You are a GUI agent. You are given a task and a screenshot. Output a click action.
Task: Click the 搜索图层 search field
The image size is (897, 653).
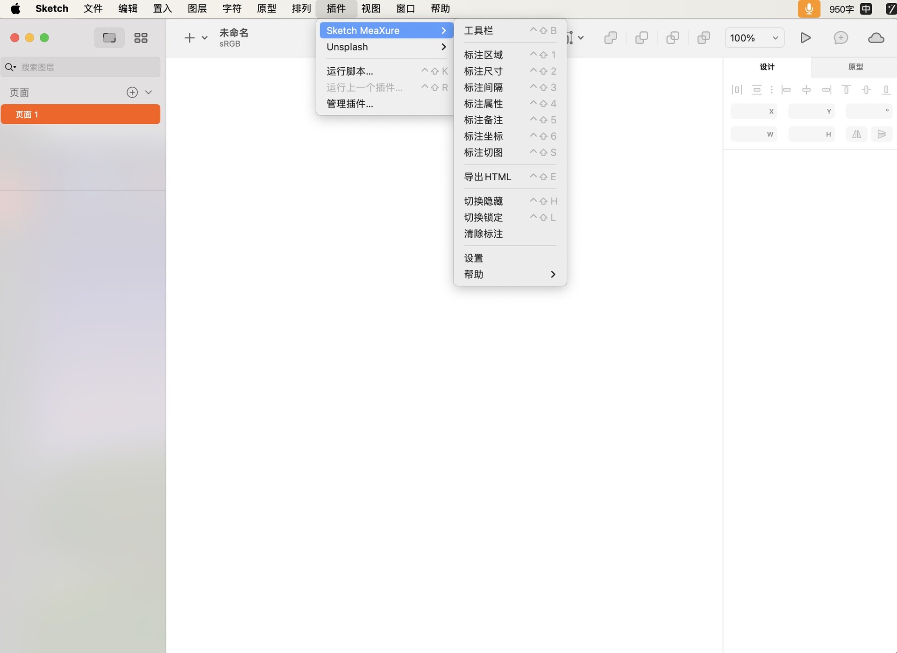tap(81, 67)
